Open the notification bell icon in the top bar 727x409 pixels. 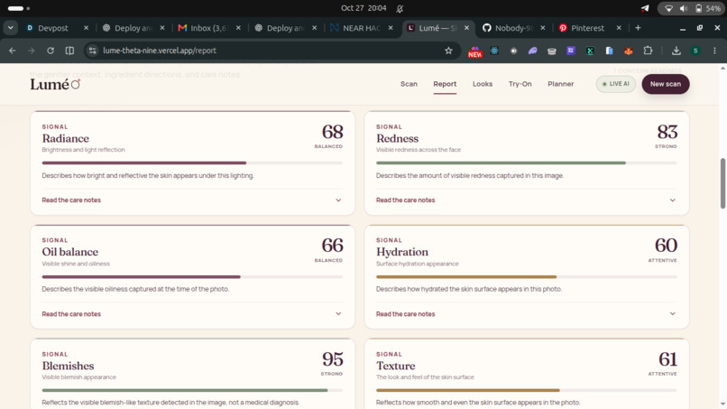tap(400, 8)
